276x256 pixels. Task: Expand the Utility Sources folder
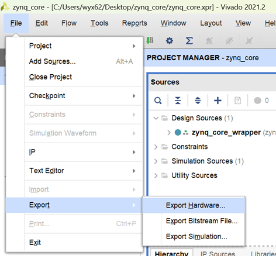[156, 175]
